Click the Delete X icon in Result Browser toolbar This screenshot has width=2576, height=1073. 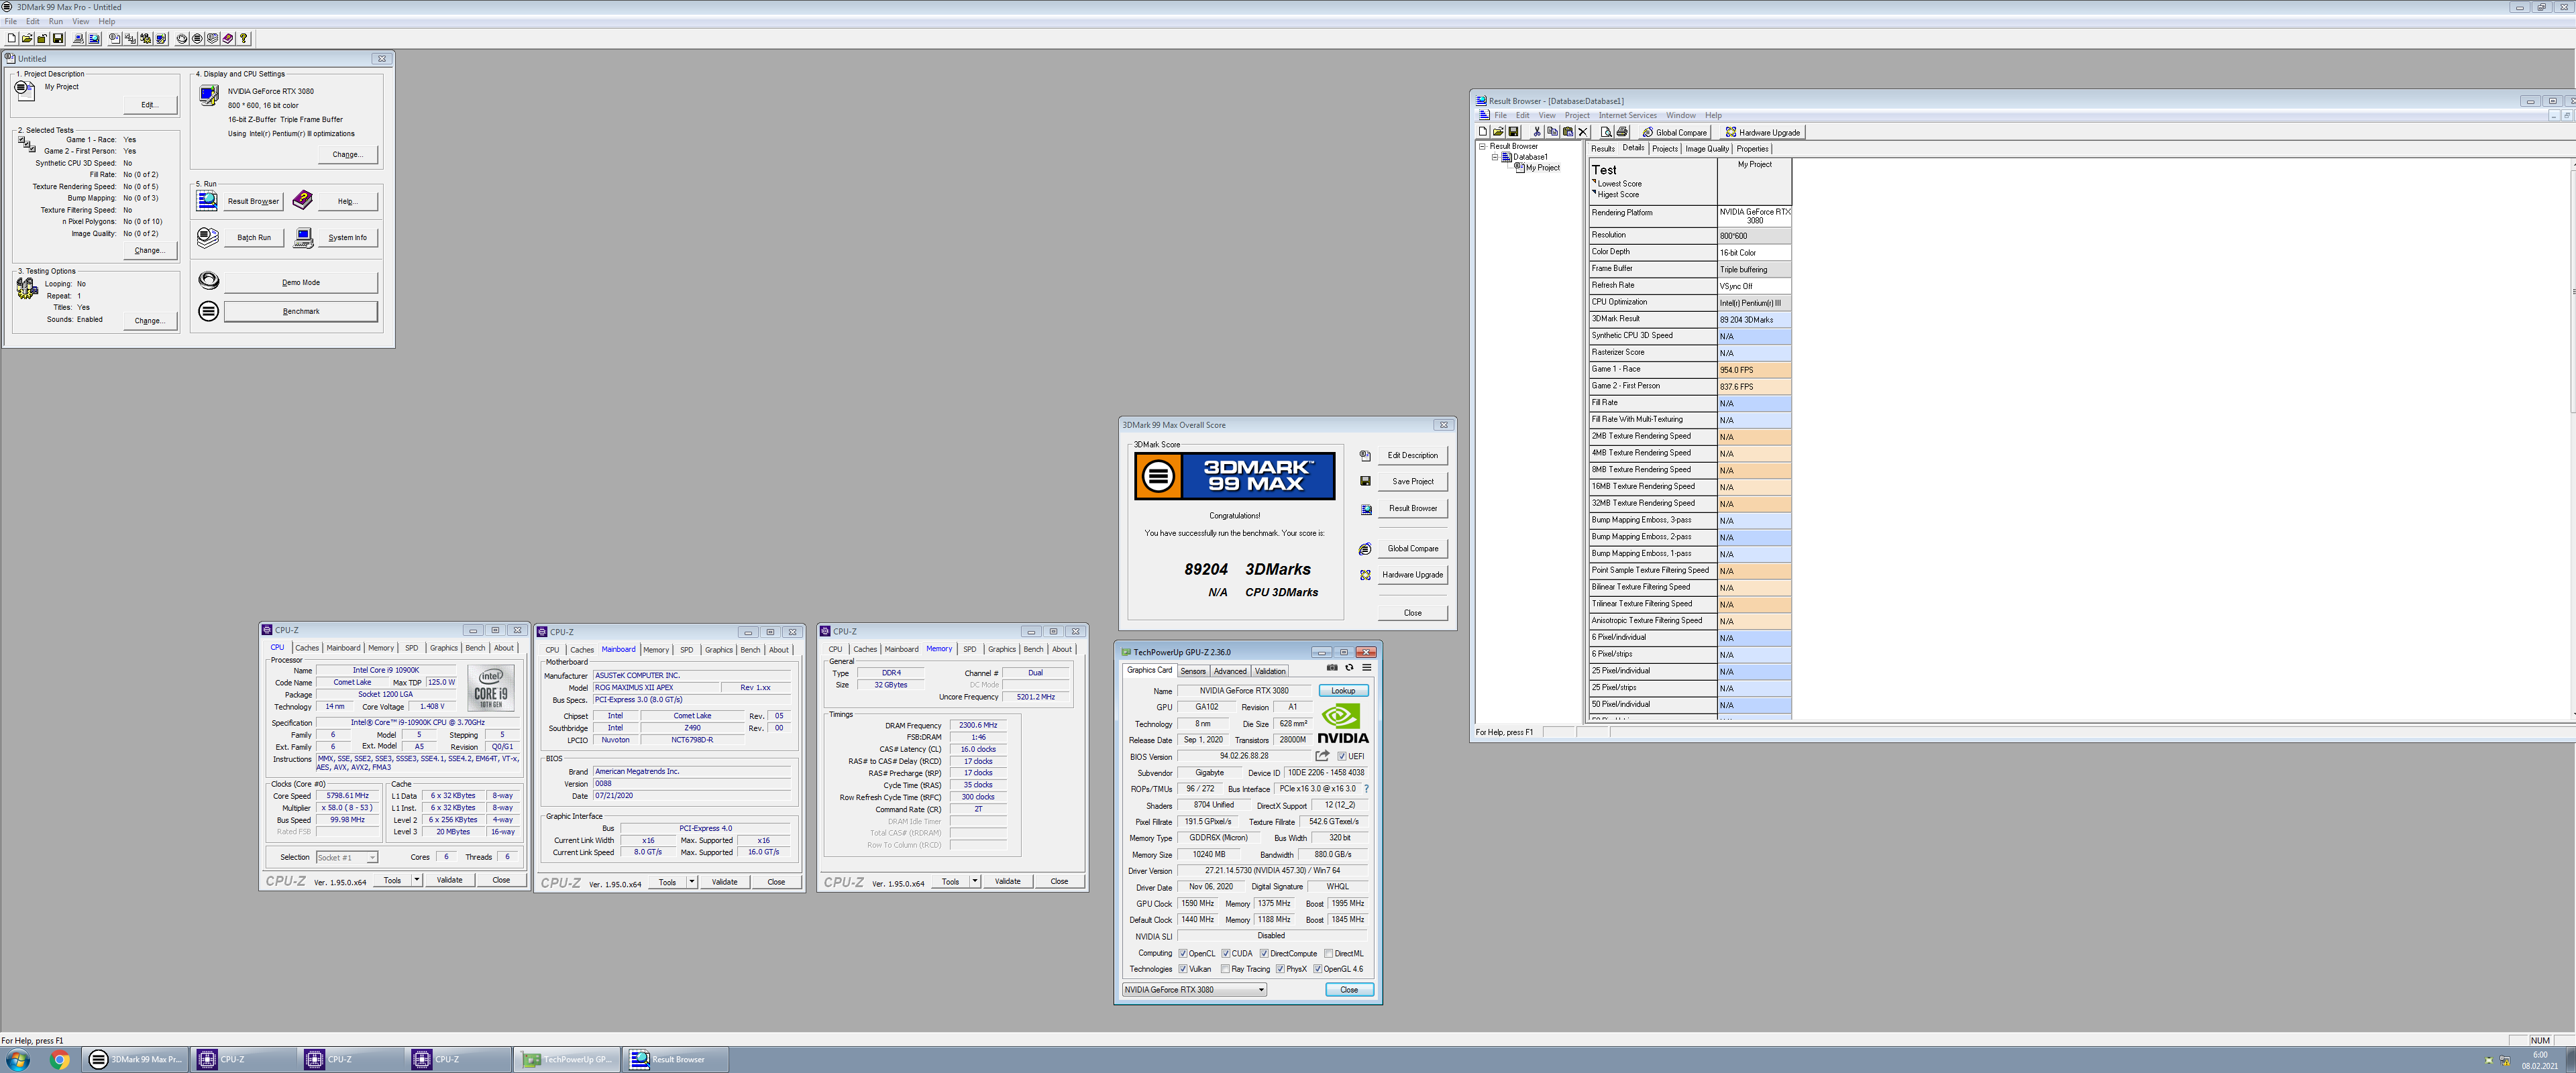tap(1583, 132)
